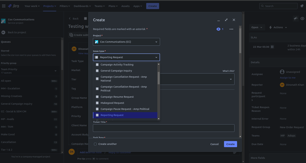The height and width of the screenshot is (163, 306).
Task: Select Campaign Cancellation Request - Amp Political
Action: [x=125, y=89]
